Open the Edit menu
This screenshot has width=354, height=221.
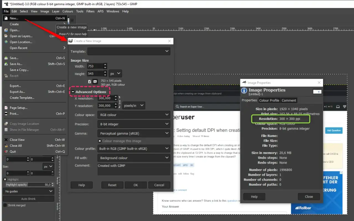[14, 11]
